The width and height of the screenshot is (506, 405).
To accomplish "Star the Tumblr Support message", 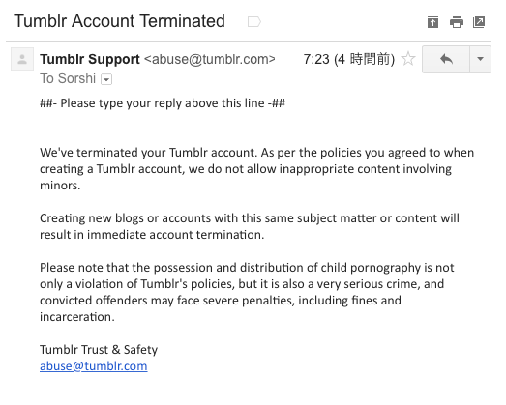I will [x=408, y=59].
